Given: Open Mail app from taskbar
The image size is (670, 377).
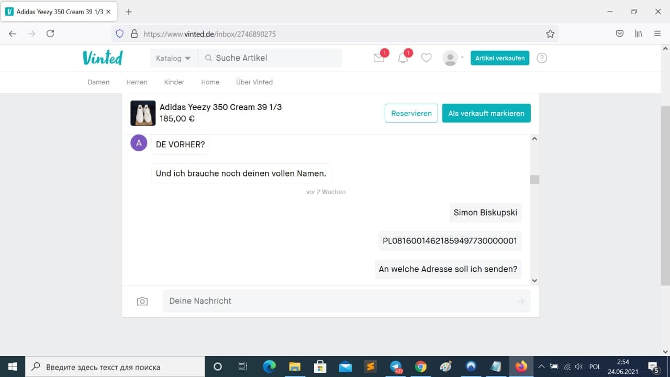Looking at the screenshot, I should [345, 367].
